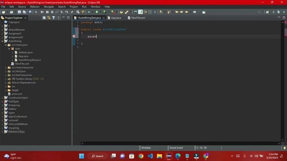This screenshot has width=287, height=161.
Task: Switch to the NewFile.xml editor tab
Action: pyautogui.click(x=136, y=18)
